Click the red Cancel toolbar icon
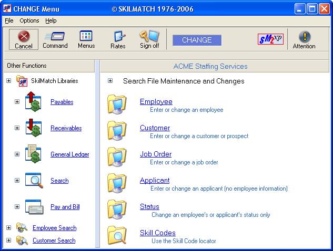Image resolution: width=333 pixels, height=251 pixels. click(24, 36)
